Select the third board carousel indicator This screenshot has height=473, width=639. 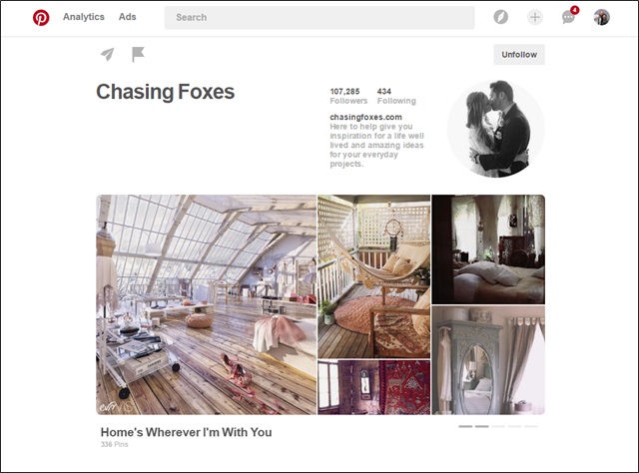pyautogui.click(x=498, y=426)
